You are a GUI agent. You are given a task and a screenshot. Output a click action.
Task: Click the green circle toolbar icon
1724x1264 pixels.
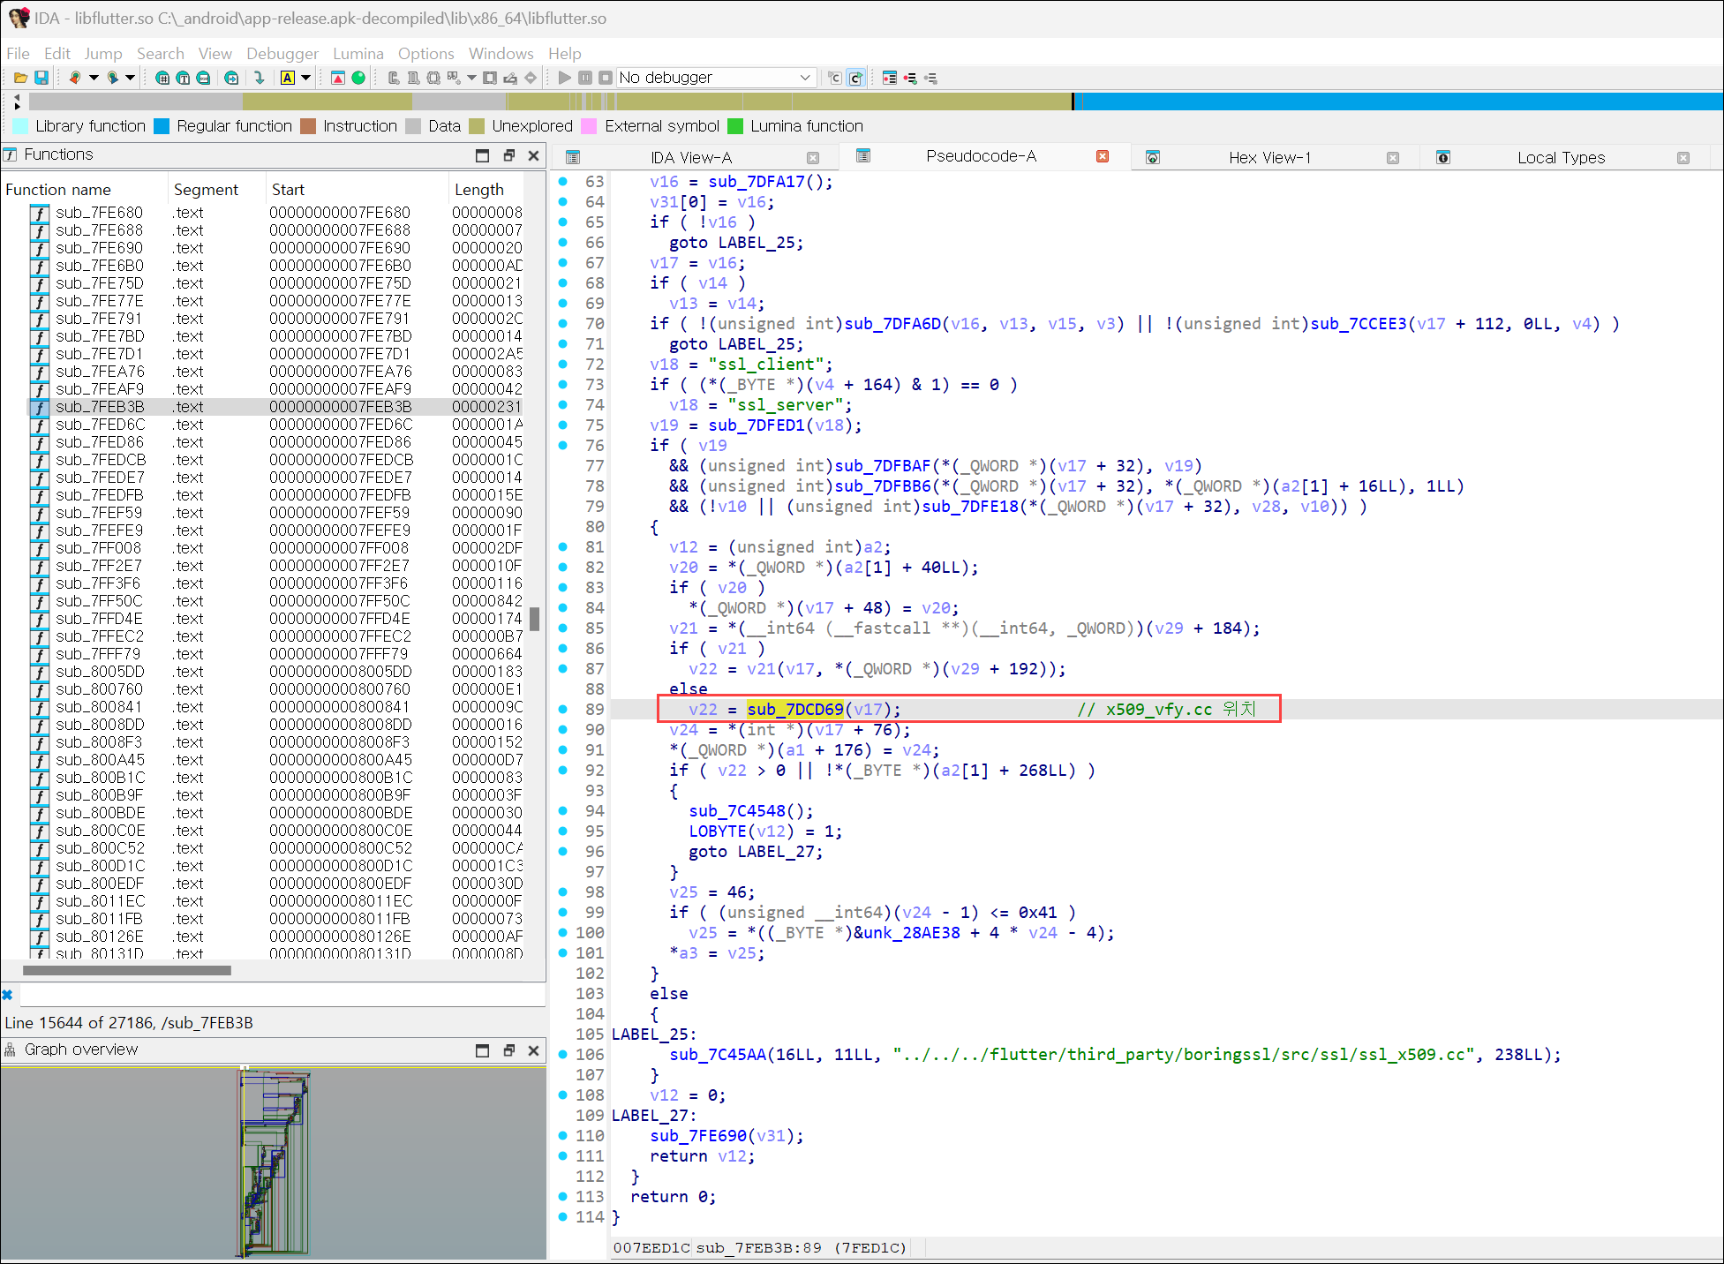(358, 78)
